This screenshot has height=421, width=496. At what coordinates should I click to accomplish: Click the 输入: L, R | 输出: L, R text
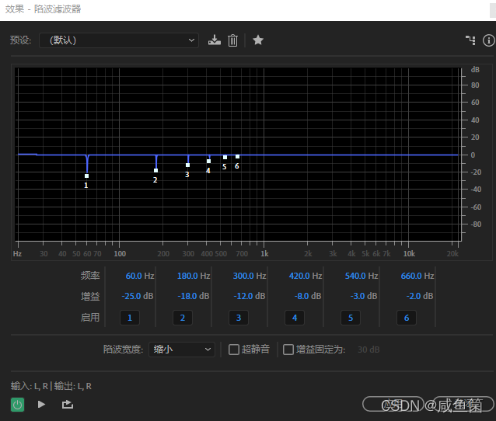(51, 386)
